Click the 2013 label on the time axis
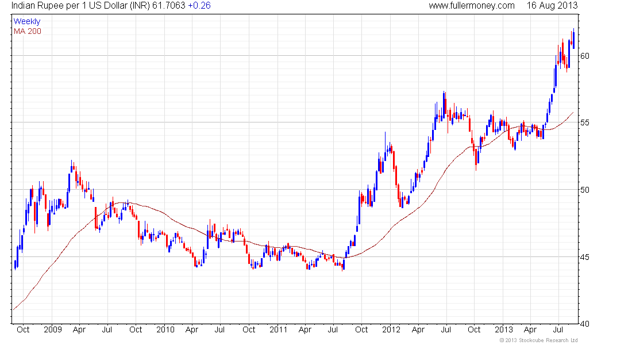The image size is (632, 345). tap(504, 329)
